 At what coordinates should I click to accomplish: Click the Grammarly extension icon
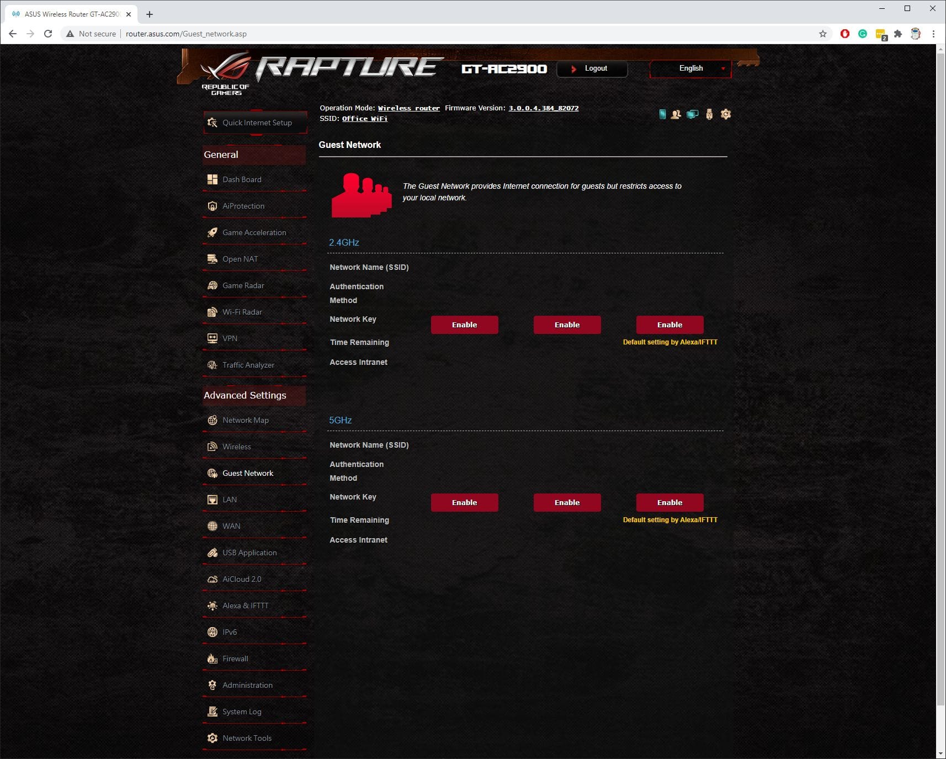[x=862, y=34]
